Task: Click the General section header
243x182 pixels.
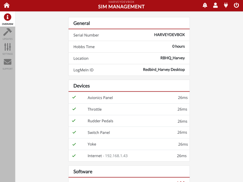Action: [x=82, y=23]
